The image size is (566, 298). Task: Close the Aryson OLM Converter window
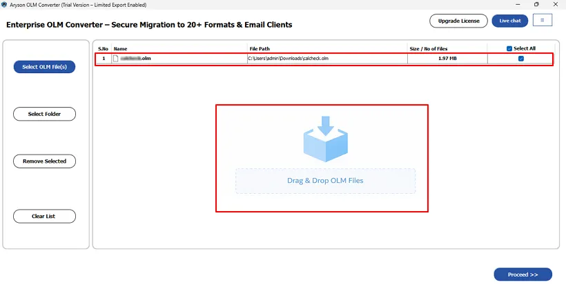click(556, 4)
